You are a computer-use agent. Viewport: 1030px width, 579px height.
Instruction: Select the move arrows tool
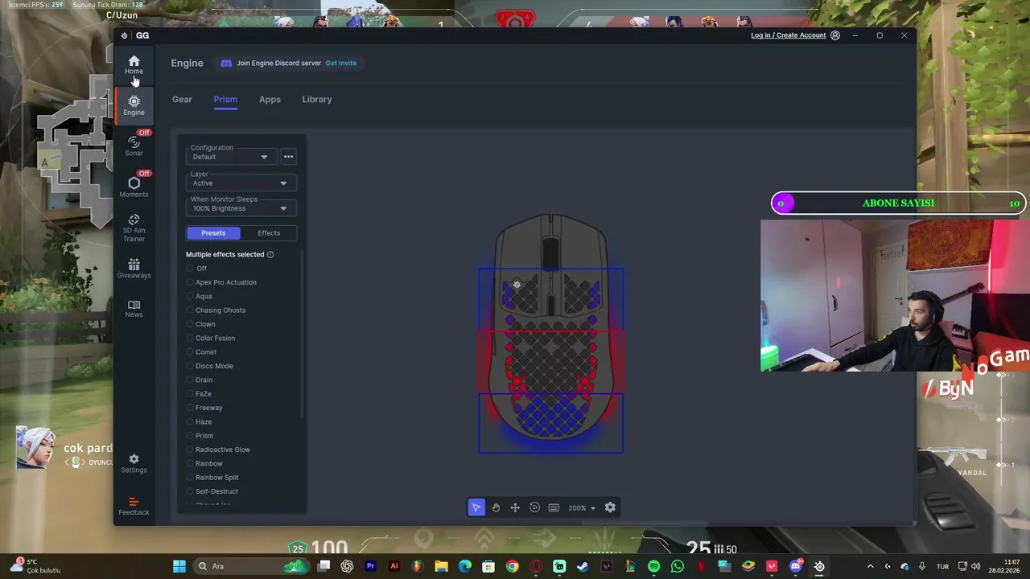515,507
